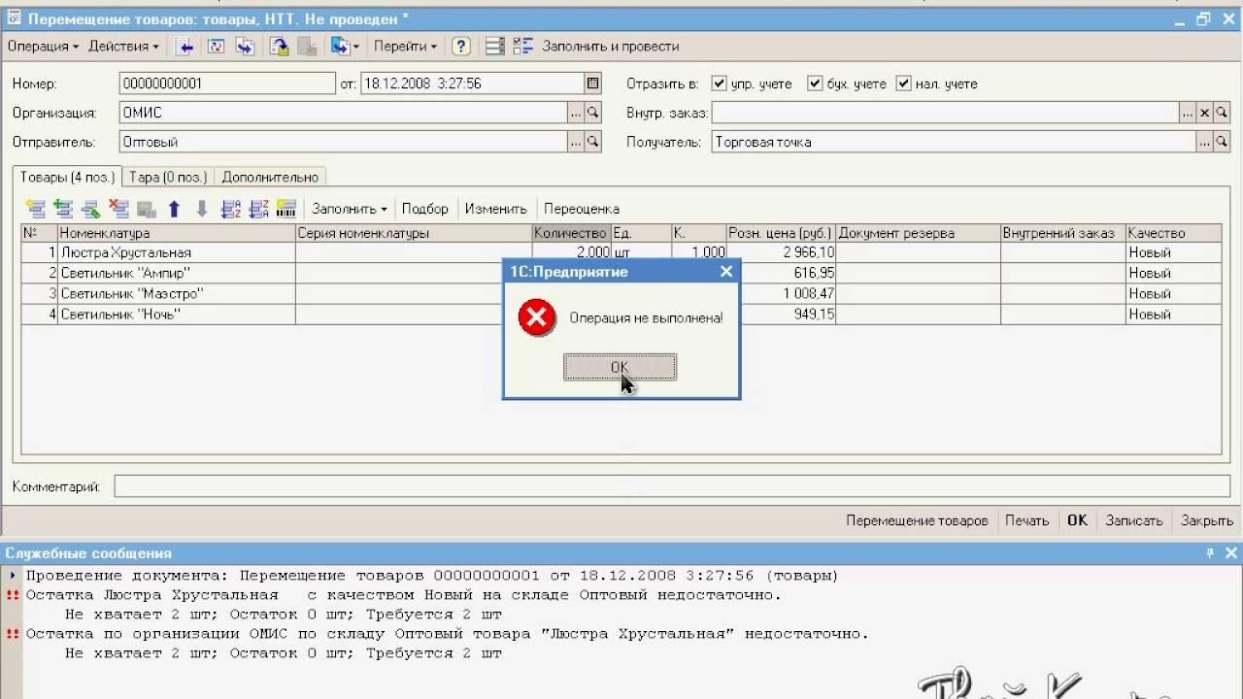The image size is (1243, 699).
Task: Click the copy row icon in table toolbar
Action: [63, 209]
